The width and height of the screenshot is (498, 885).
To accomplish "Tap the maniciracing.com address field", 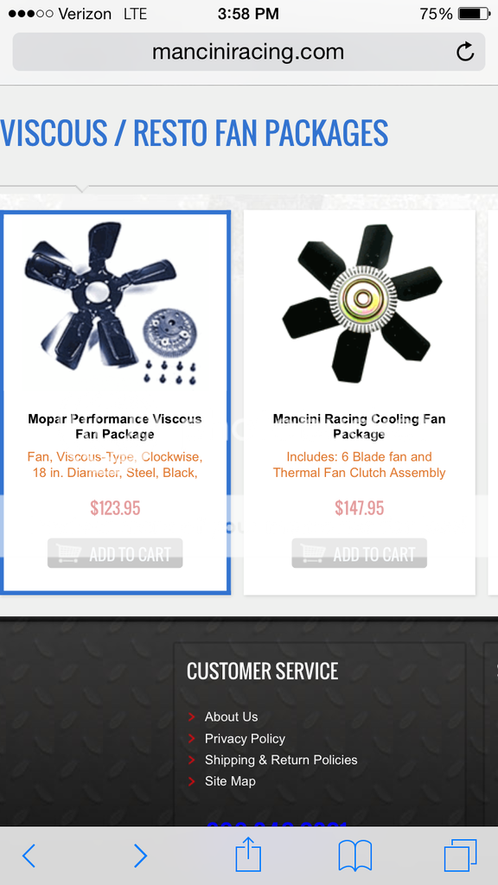I will pos(248,52).
